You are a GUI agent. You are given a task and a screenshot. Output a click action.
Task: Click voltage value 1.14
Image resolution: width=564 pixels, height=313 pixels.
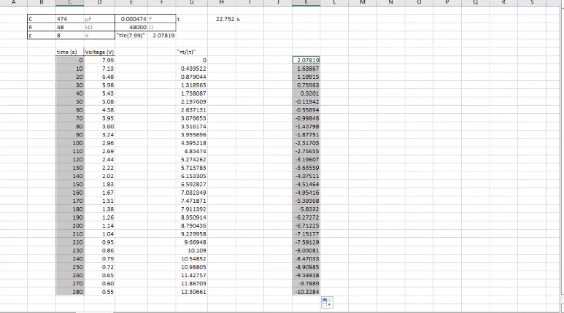coord(99,225)
